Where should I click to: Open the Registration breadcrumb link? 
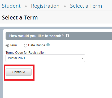[45, 6]
